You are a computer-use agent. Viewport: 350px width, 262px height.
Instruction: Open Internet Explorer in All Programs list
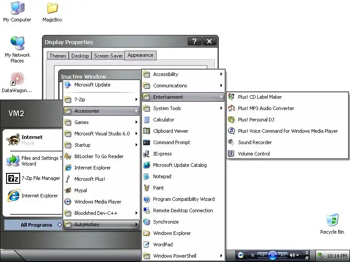point(101,168)
